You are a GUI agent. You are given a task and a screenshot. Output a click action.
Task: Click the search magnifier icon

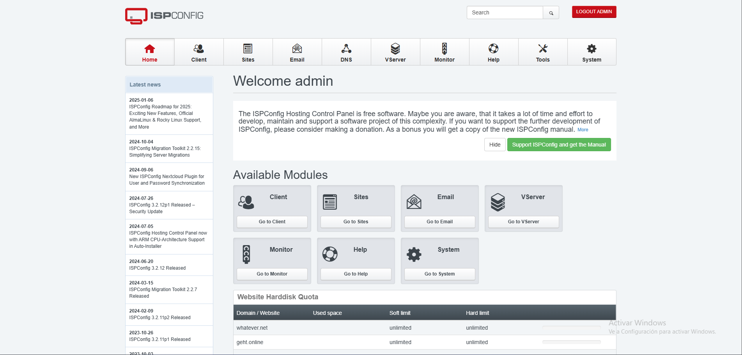coord(551,13)
